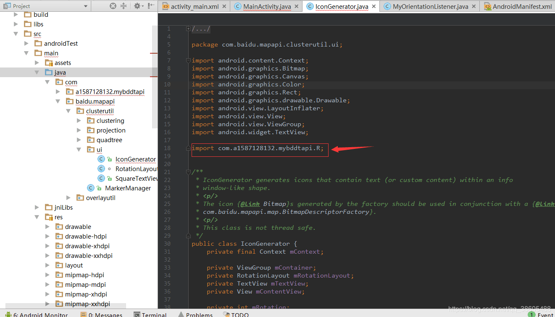555x317 pixels.
Task: Expand the a1587128132.mybddtapi package
Action: tap(58, 91)
